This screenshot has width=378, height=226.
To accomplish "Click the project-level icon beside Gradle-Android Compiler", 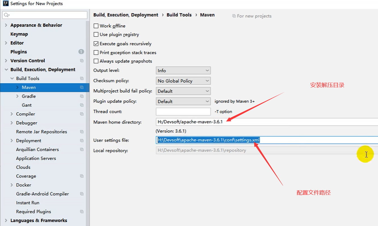I will click(82, 194).
